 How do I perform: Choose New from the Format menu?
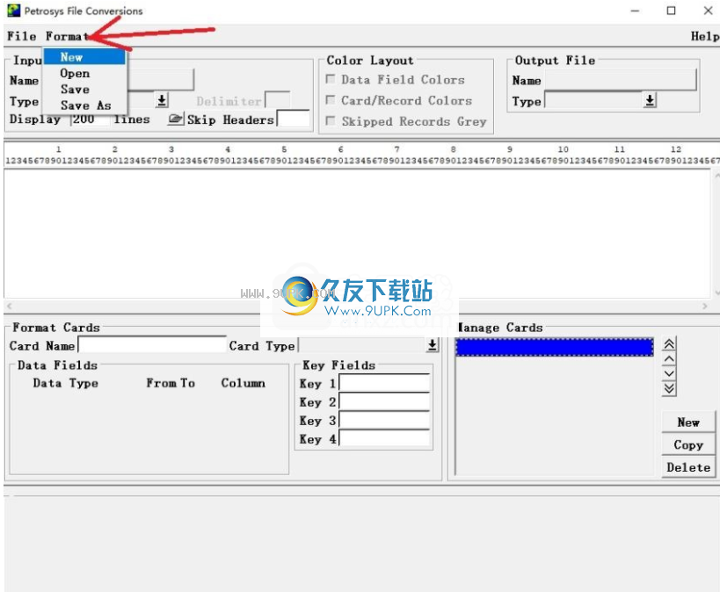click(84, 57)
